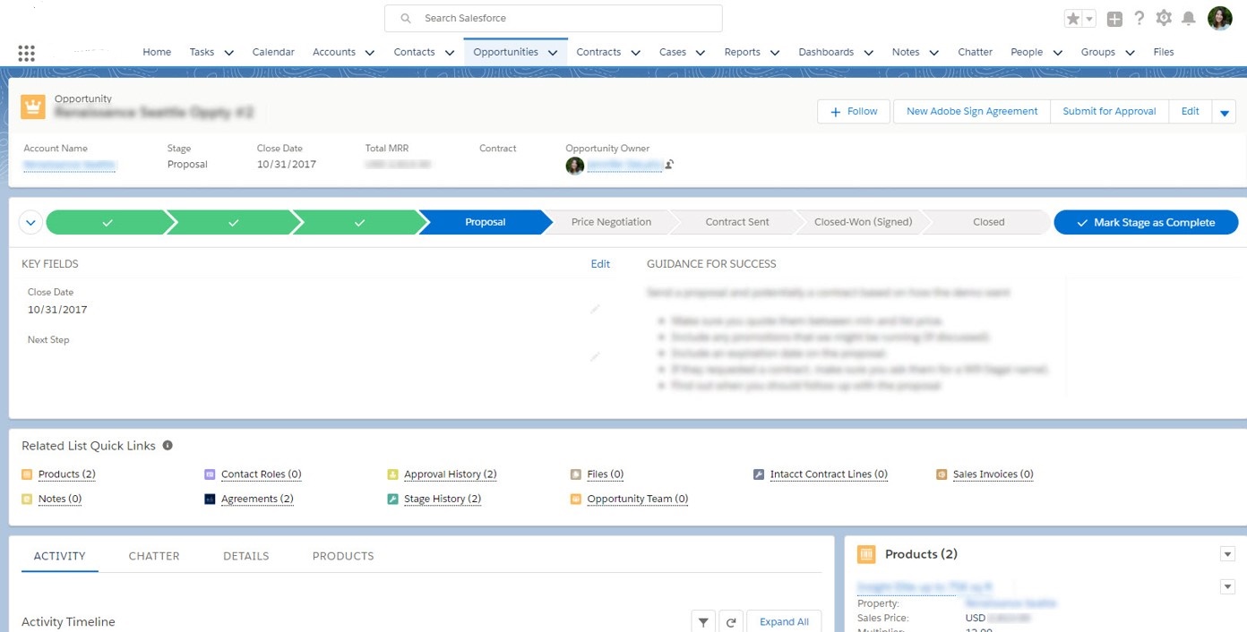Click the Search Salesforce field
The height and width of the screenshot is (632, 1247).
click(554, 18)
